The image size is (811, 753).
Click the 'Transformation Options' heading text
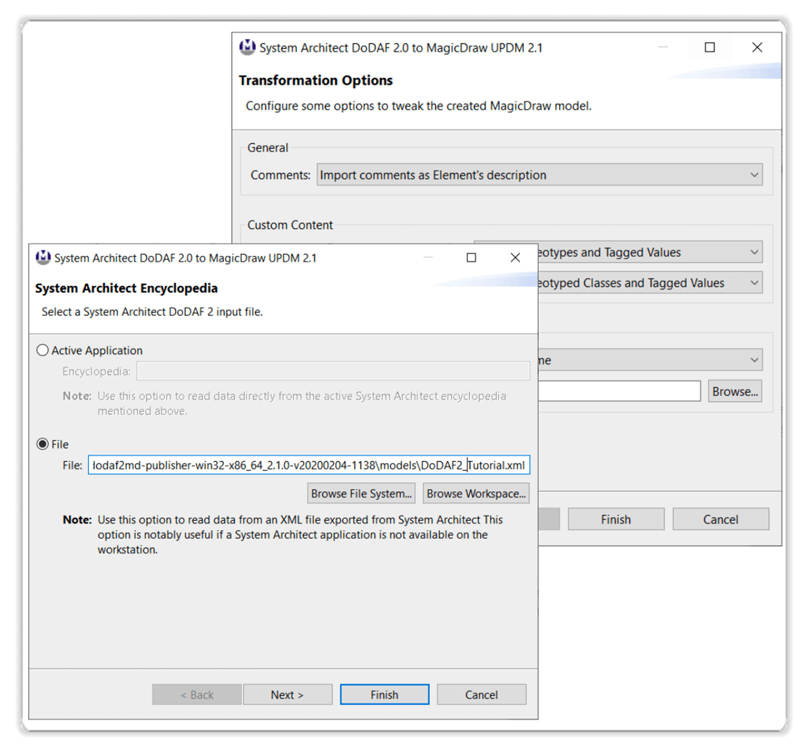point(316,80)
